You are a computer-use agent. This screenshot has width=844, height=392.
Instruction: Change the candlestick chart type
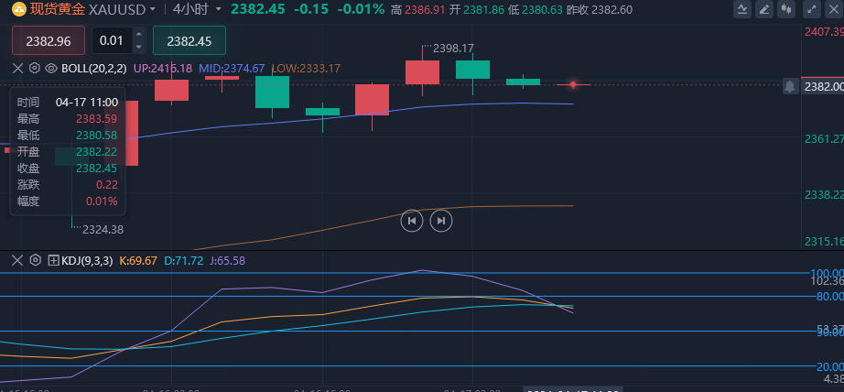[x=784, y=9]
